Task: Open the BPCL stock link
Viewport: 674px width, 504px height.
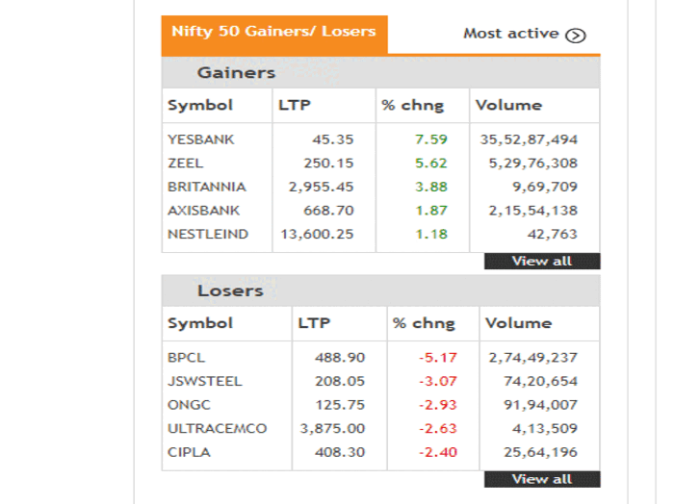Action: [186, 357]
